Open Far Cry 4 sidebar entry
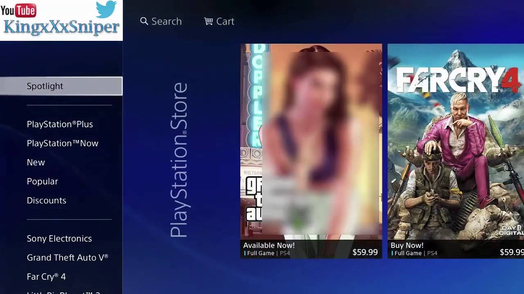 click(46, 277)
